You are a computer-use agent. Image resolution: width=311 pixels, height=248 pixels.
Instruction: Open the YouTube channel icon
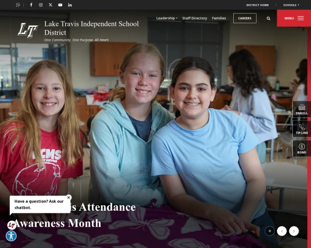click(x=60, y=5)
